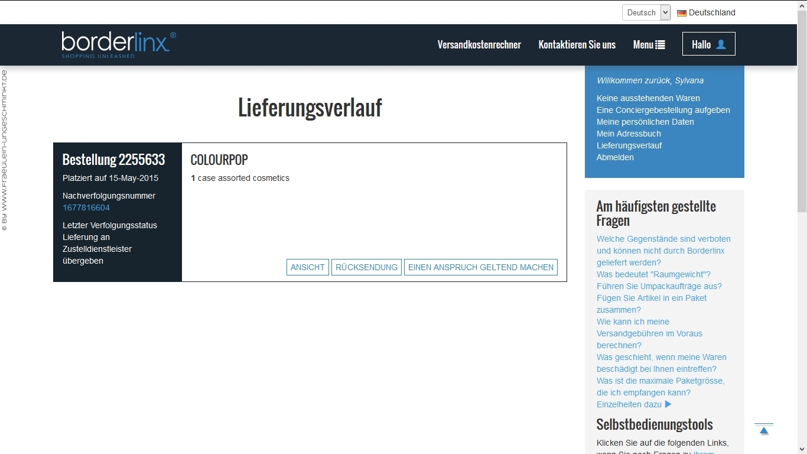The height and width of the screenshot is (454, 807).
Task: Click the user profile icon next to Hallo
Action: pos(721,44)
